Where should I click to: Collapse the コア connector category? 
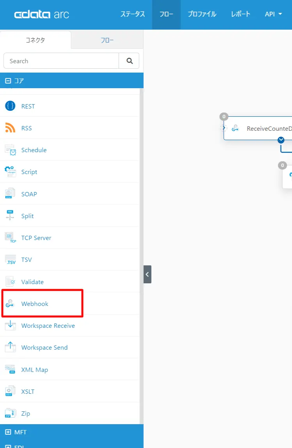8,81
